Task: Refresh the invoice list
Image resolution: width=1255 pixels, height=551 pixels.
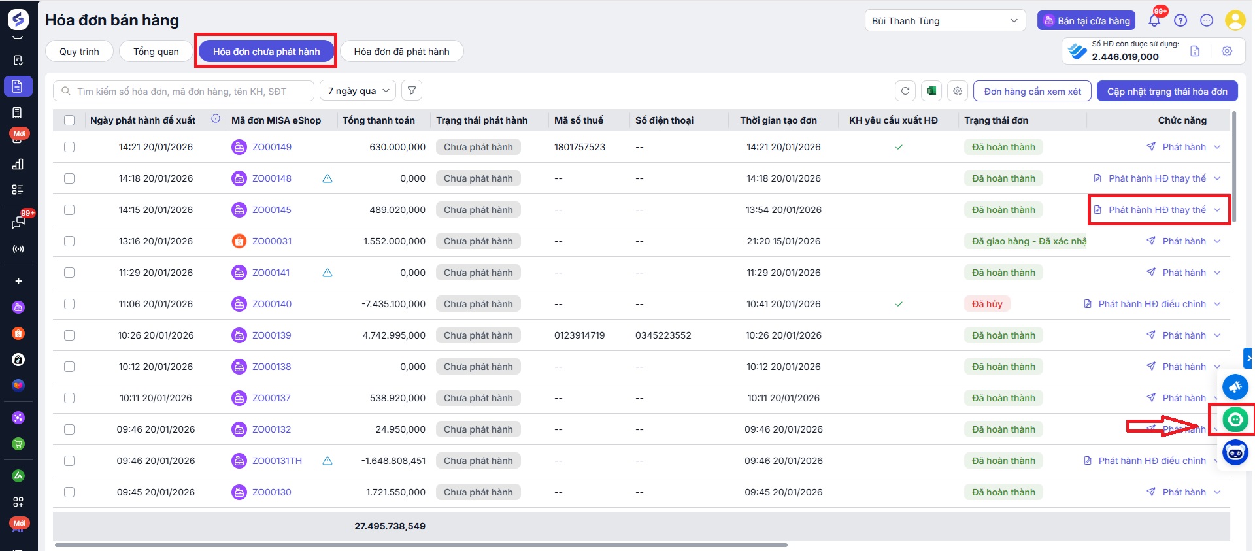Action: coord(905,91)
